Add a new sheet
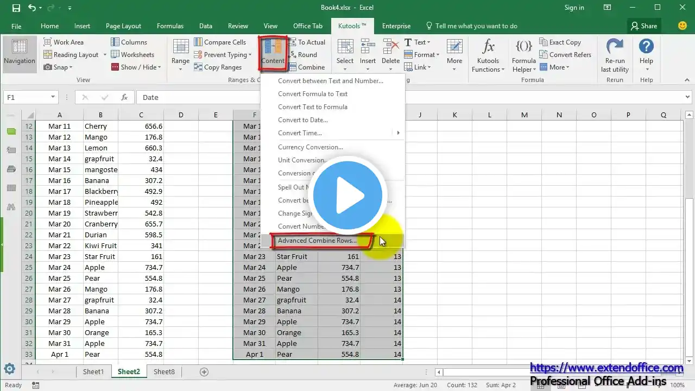The image size is (695, 391). [204, 372]
